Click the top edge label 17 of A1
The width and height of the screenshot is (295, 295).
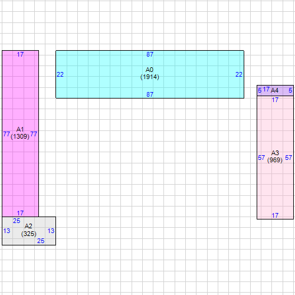click(20, 54)
